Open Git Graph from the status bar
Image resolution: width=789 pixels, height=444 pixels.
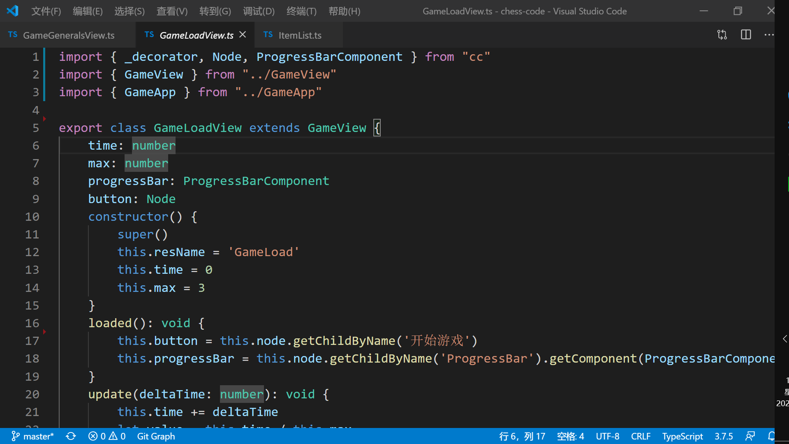(156, 436)
